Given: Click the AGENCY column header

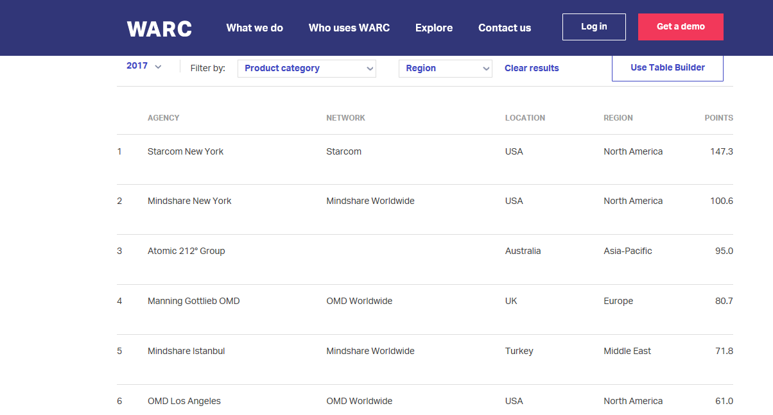Looking at the screenshot, I should (164, 118).
